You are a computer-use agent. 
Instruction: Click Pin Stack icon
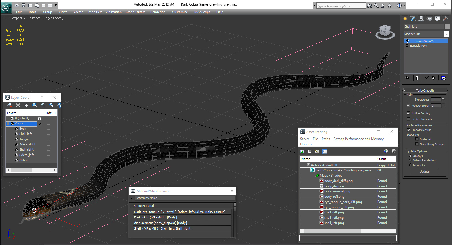[x=407, y=78]
